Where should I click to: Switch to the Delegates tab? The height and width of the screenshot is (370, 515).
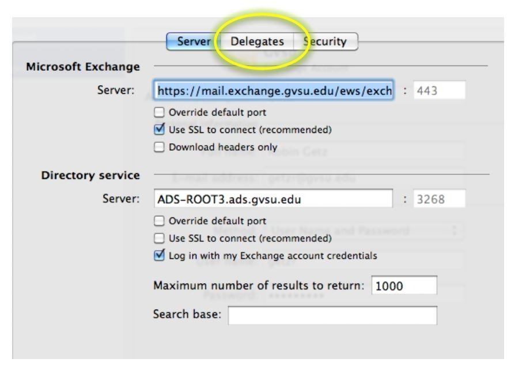(257, 41)
